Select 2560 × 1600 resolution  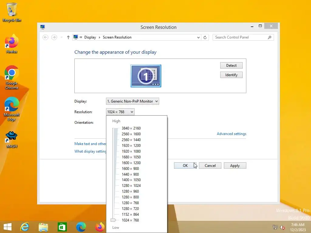131,134
